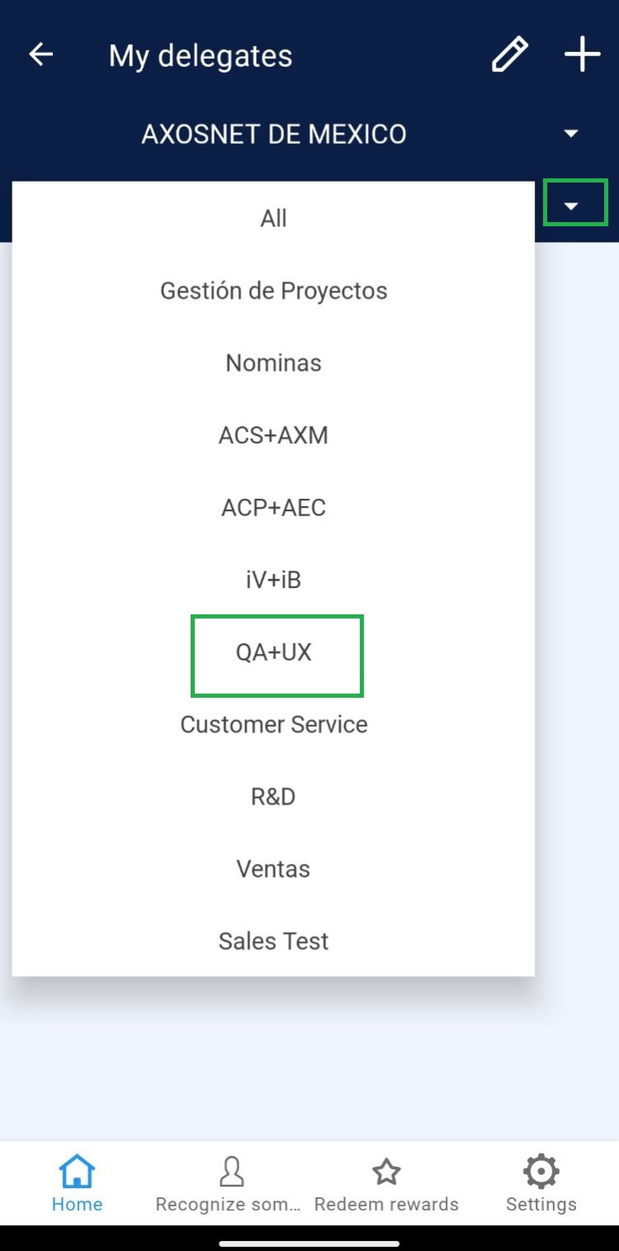Choose Customer Service option
This screenshot has width=619, height=1251.
273,724
